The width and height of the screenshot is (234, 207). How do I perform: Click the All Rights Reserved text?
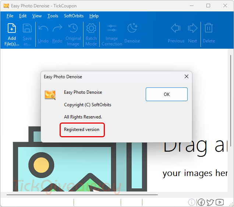click(x=83, y=117)
